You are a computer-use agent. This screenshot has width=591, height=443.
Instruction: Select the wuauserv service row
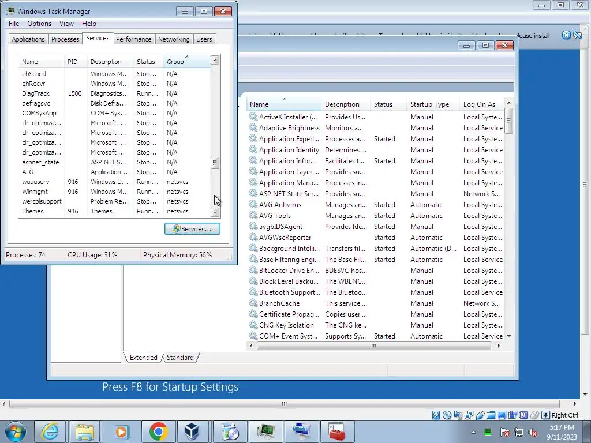click(x=115, y=182)
